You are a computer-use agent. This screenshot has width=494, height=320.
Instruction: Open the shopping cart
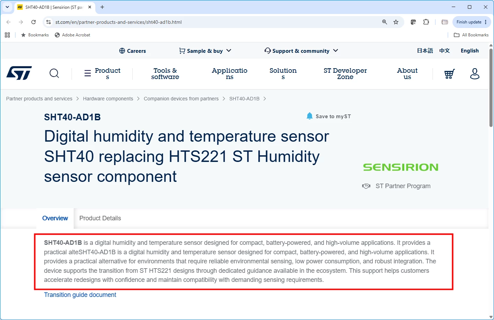pyautogui.click(x=449, y=74)
